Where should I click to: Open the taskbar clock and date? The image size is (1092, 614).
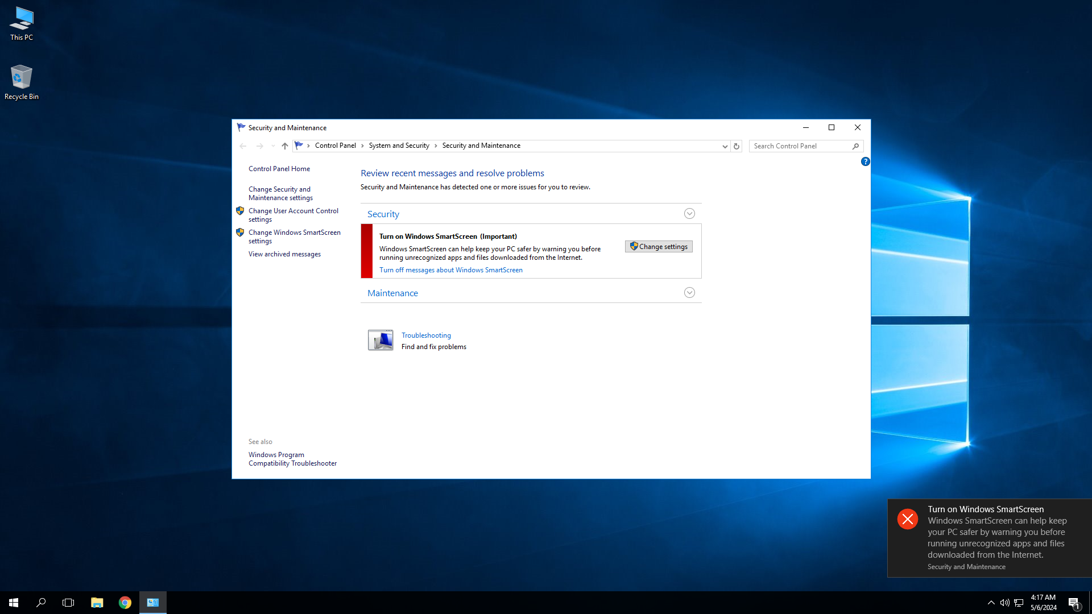click(x=1043, y=603)
